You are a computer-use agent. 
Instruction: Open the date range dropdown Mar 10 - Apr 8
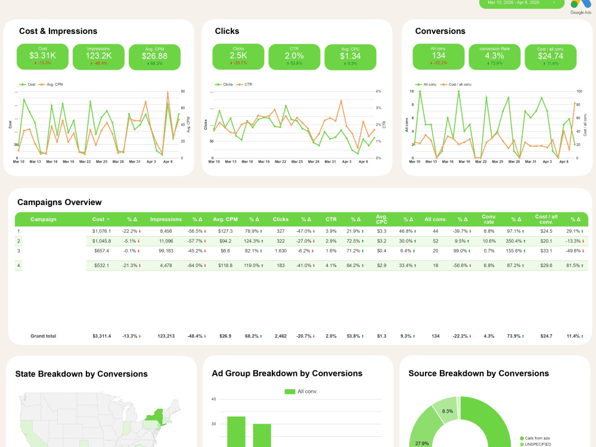pyautogui.click(x=521, y=4)
